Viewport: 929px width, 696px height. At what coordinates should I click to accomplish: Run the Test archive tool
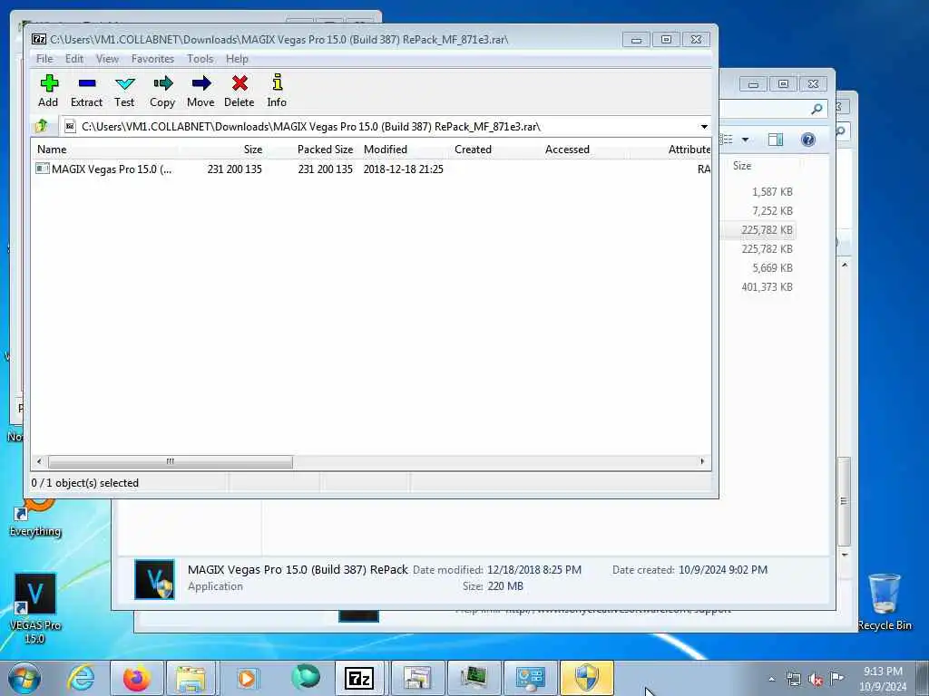click(124, 91)
